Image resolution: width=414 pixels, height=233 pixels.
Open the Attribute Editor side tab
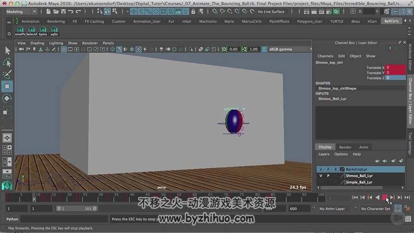click(410, 57)
